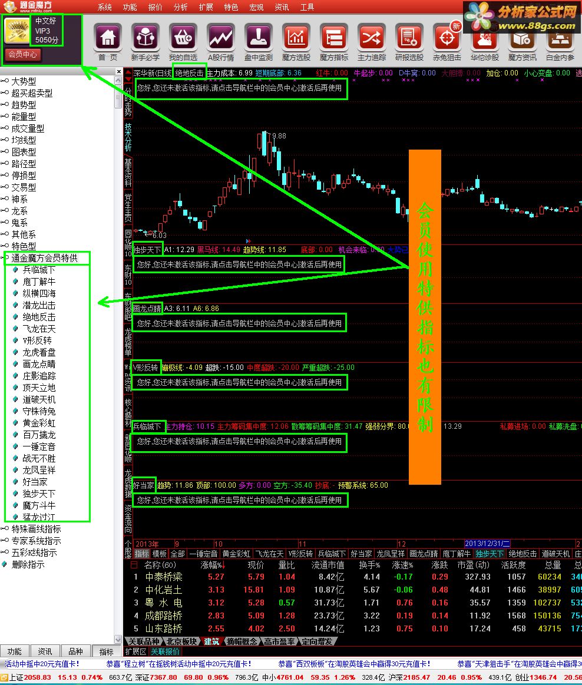This screenshot has width=582, height=685.
Task: Open the 华佗诊股 diagnosis icon
Action: 485,43
